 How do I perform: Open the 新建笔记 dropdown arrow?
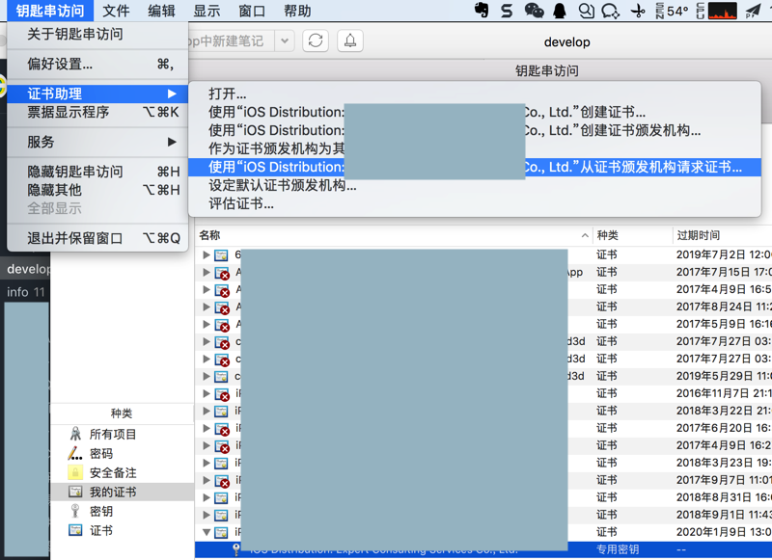click(x=285, y=40)
